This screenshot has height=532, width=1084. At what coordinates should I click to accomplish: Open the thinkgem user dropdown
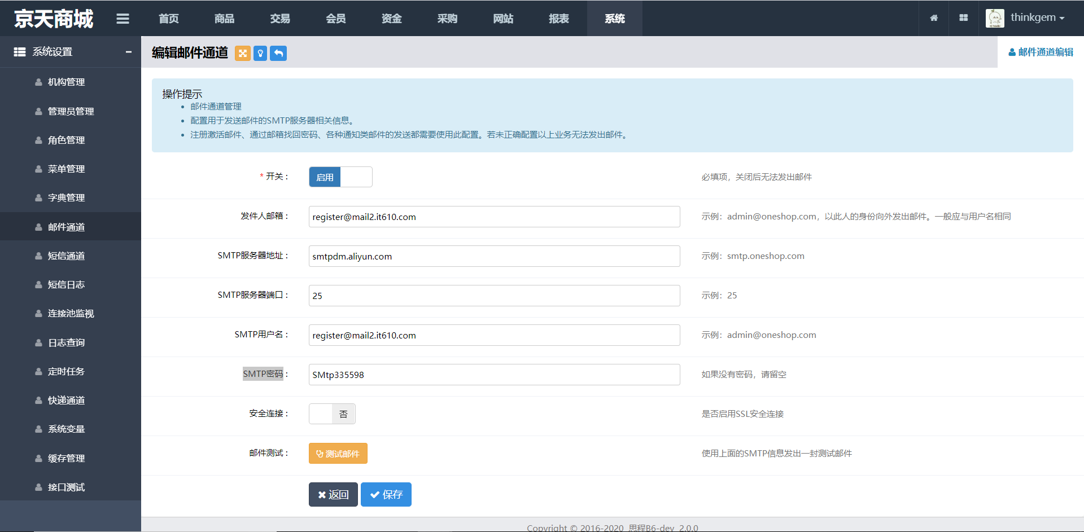coord(1037,18)
